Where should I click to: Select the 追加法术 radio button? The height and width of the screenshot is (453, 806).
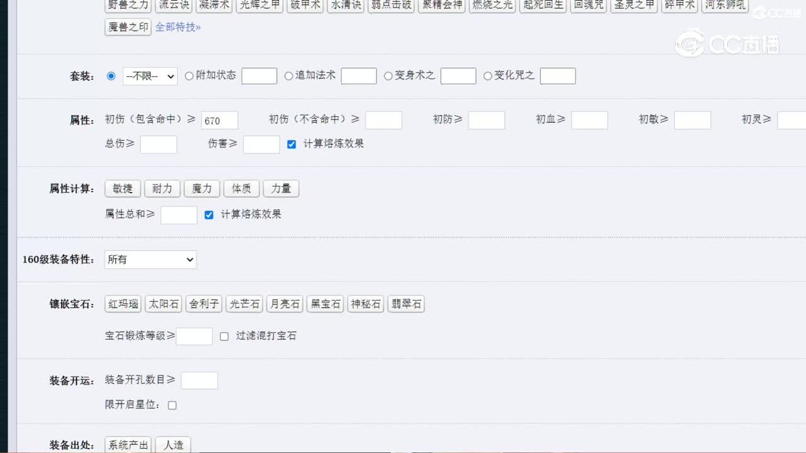pos(289,76)
